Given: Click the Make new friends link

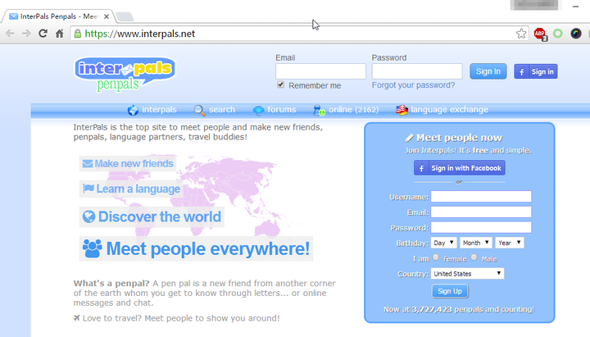Looking at the screenshot, I should click(x=128, y=163).
